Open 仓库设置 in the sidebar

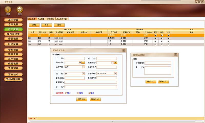tap(13, 24)
